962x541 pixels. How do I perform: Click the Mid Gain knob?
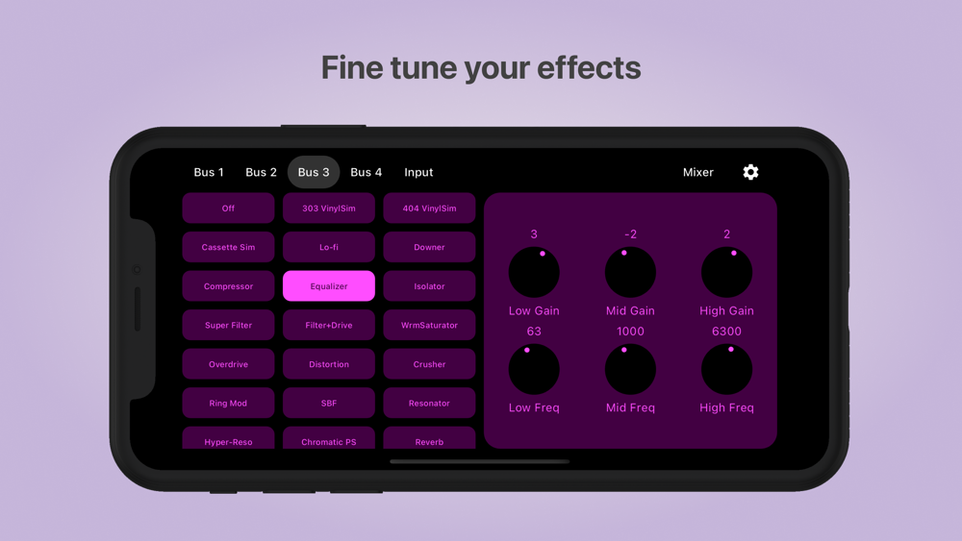(630, 272)
